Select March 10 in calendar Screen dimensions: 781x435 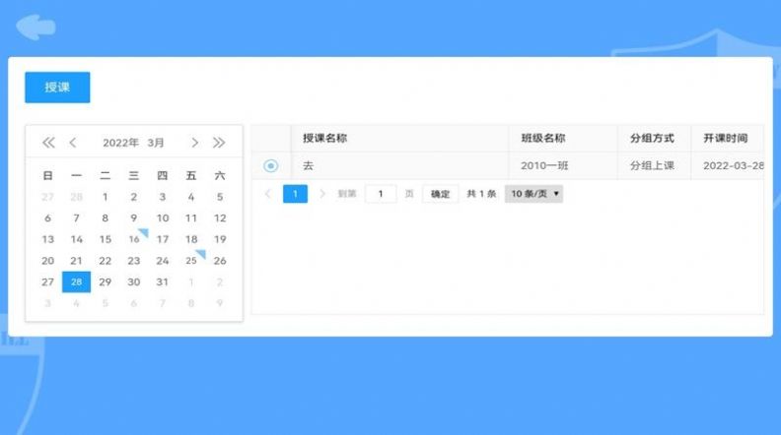pyautogui.click(x=163, y=217)
